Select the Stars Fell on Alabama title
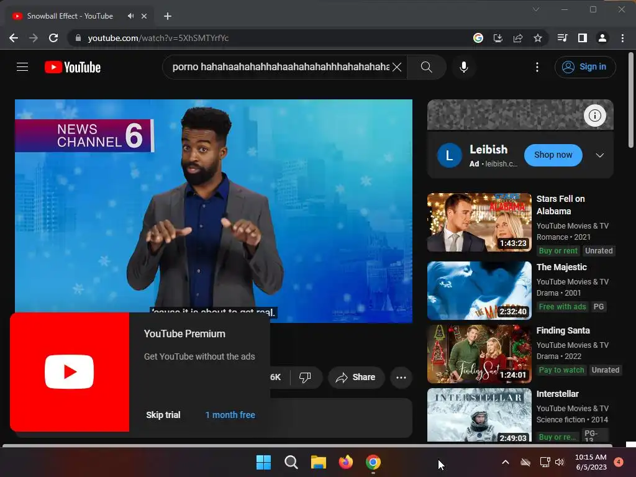The width and height of the screenshot is (636, 477). (561, 205)
